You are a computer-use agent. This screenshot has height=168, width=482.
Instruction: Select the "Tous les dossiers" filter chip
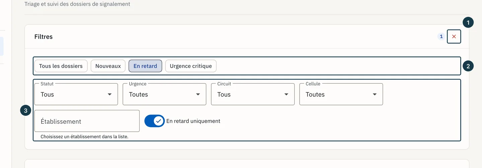tap(61, 66)
